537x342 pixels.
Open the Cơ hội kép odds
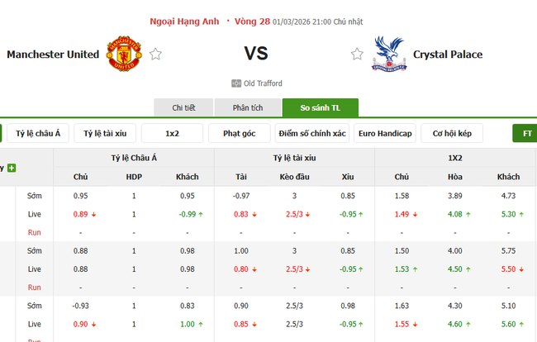click(452, 134)
